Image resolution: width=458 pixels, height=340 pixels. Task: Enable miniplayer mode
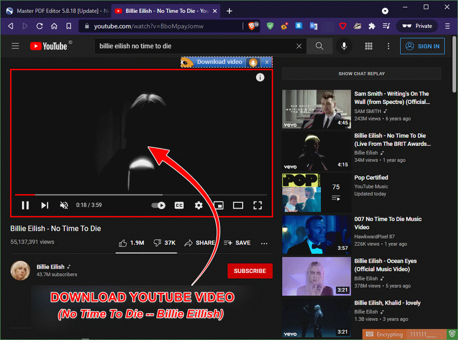(219, 205)
